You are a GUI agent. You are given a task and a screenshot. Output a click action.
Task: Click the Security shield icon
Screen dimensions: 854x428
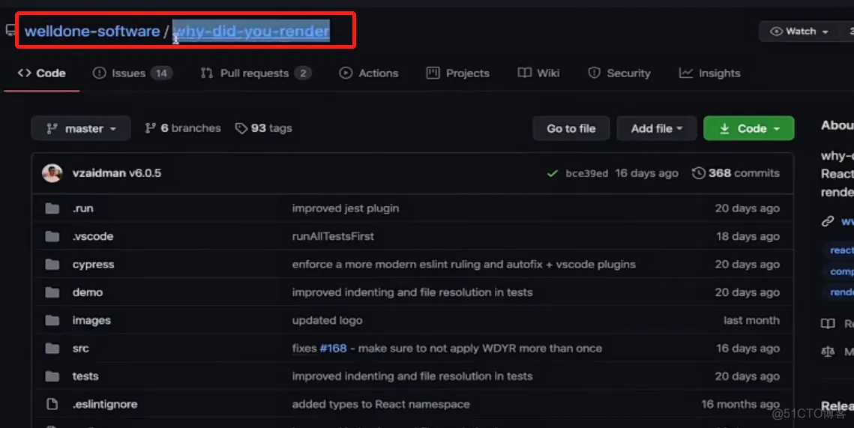[595, 73]
